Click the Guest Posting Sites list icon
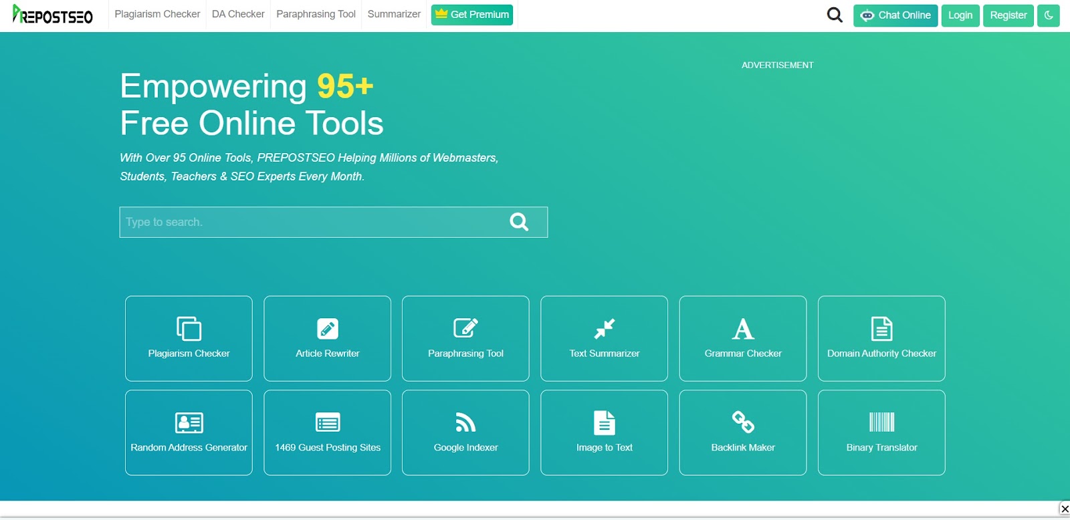Viewport: 1070px width, 520px height. pos(328,422)
